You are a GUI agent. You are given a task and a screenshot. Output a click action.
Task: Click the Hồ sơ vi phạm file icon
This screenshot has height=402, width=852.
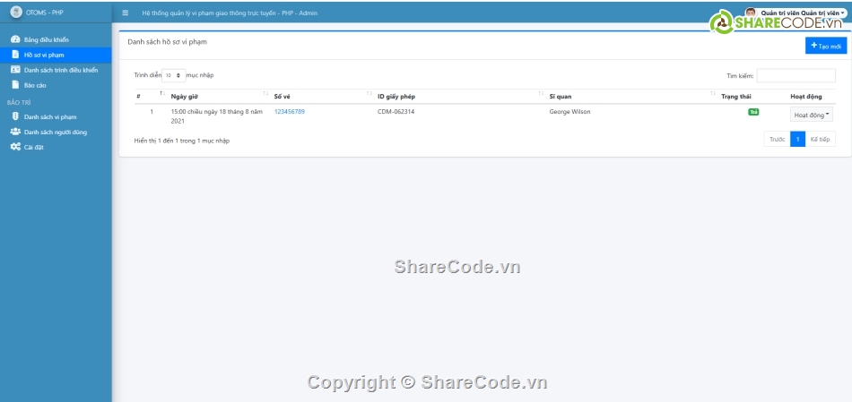pyautogui.click(x=15, y=55)
